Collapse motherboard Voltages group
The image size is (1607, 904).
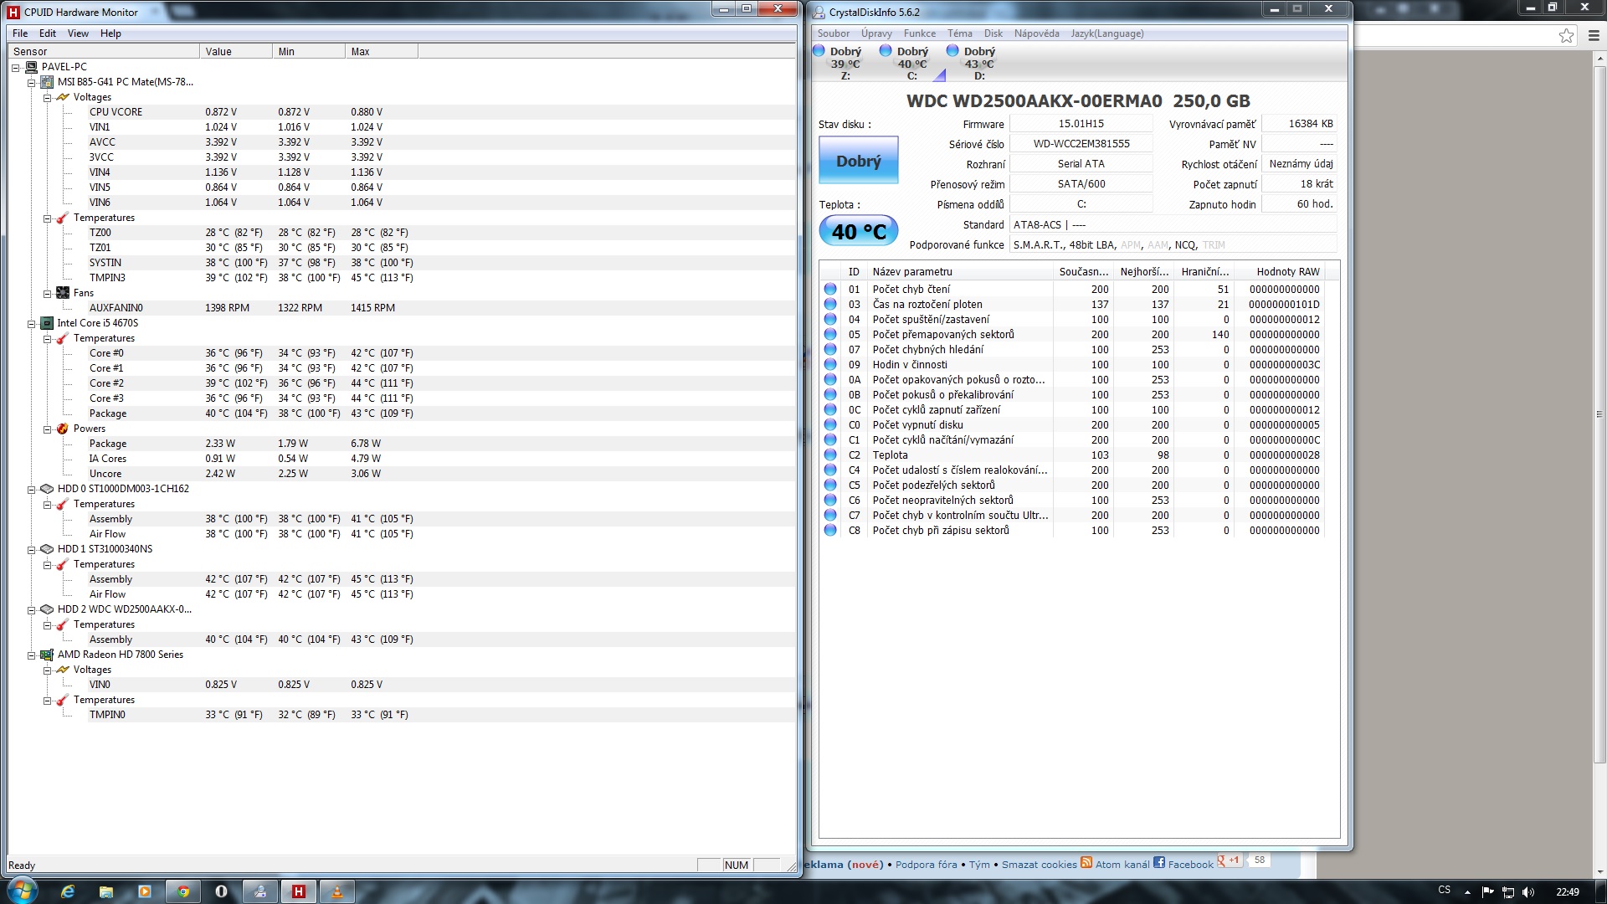(x=47, y=97)
